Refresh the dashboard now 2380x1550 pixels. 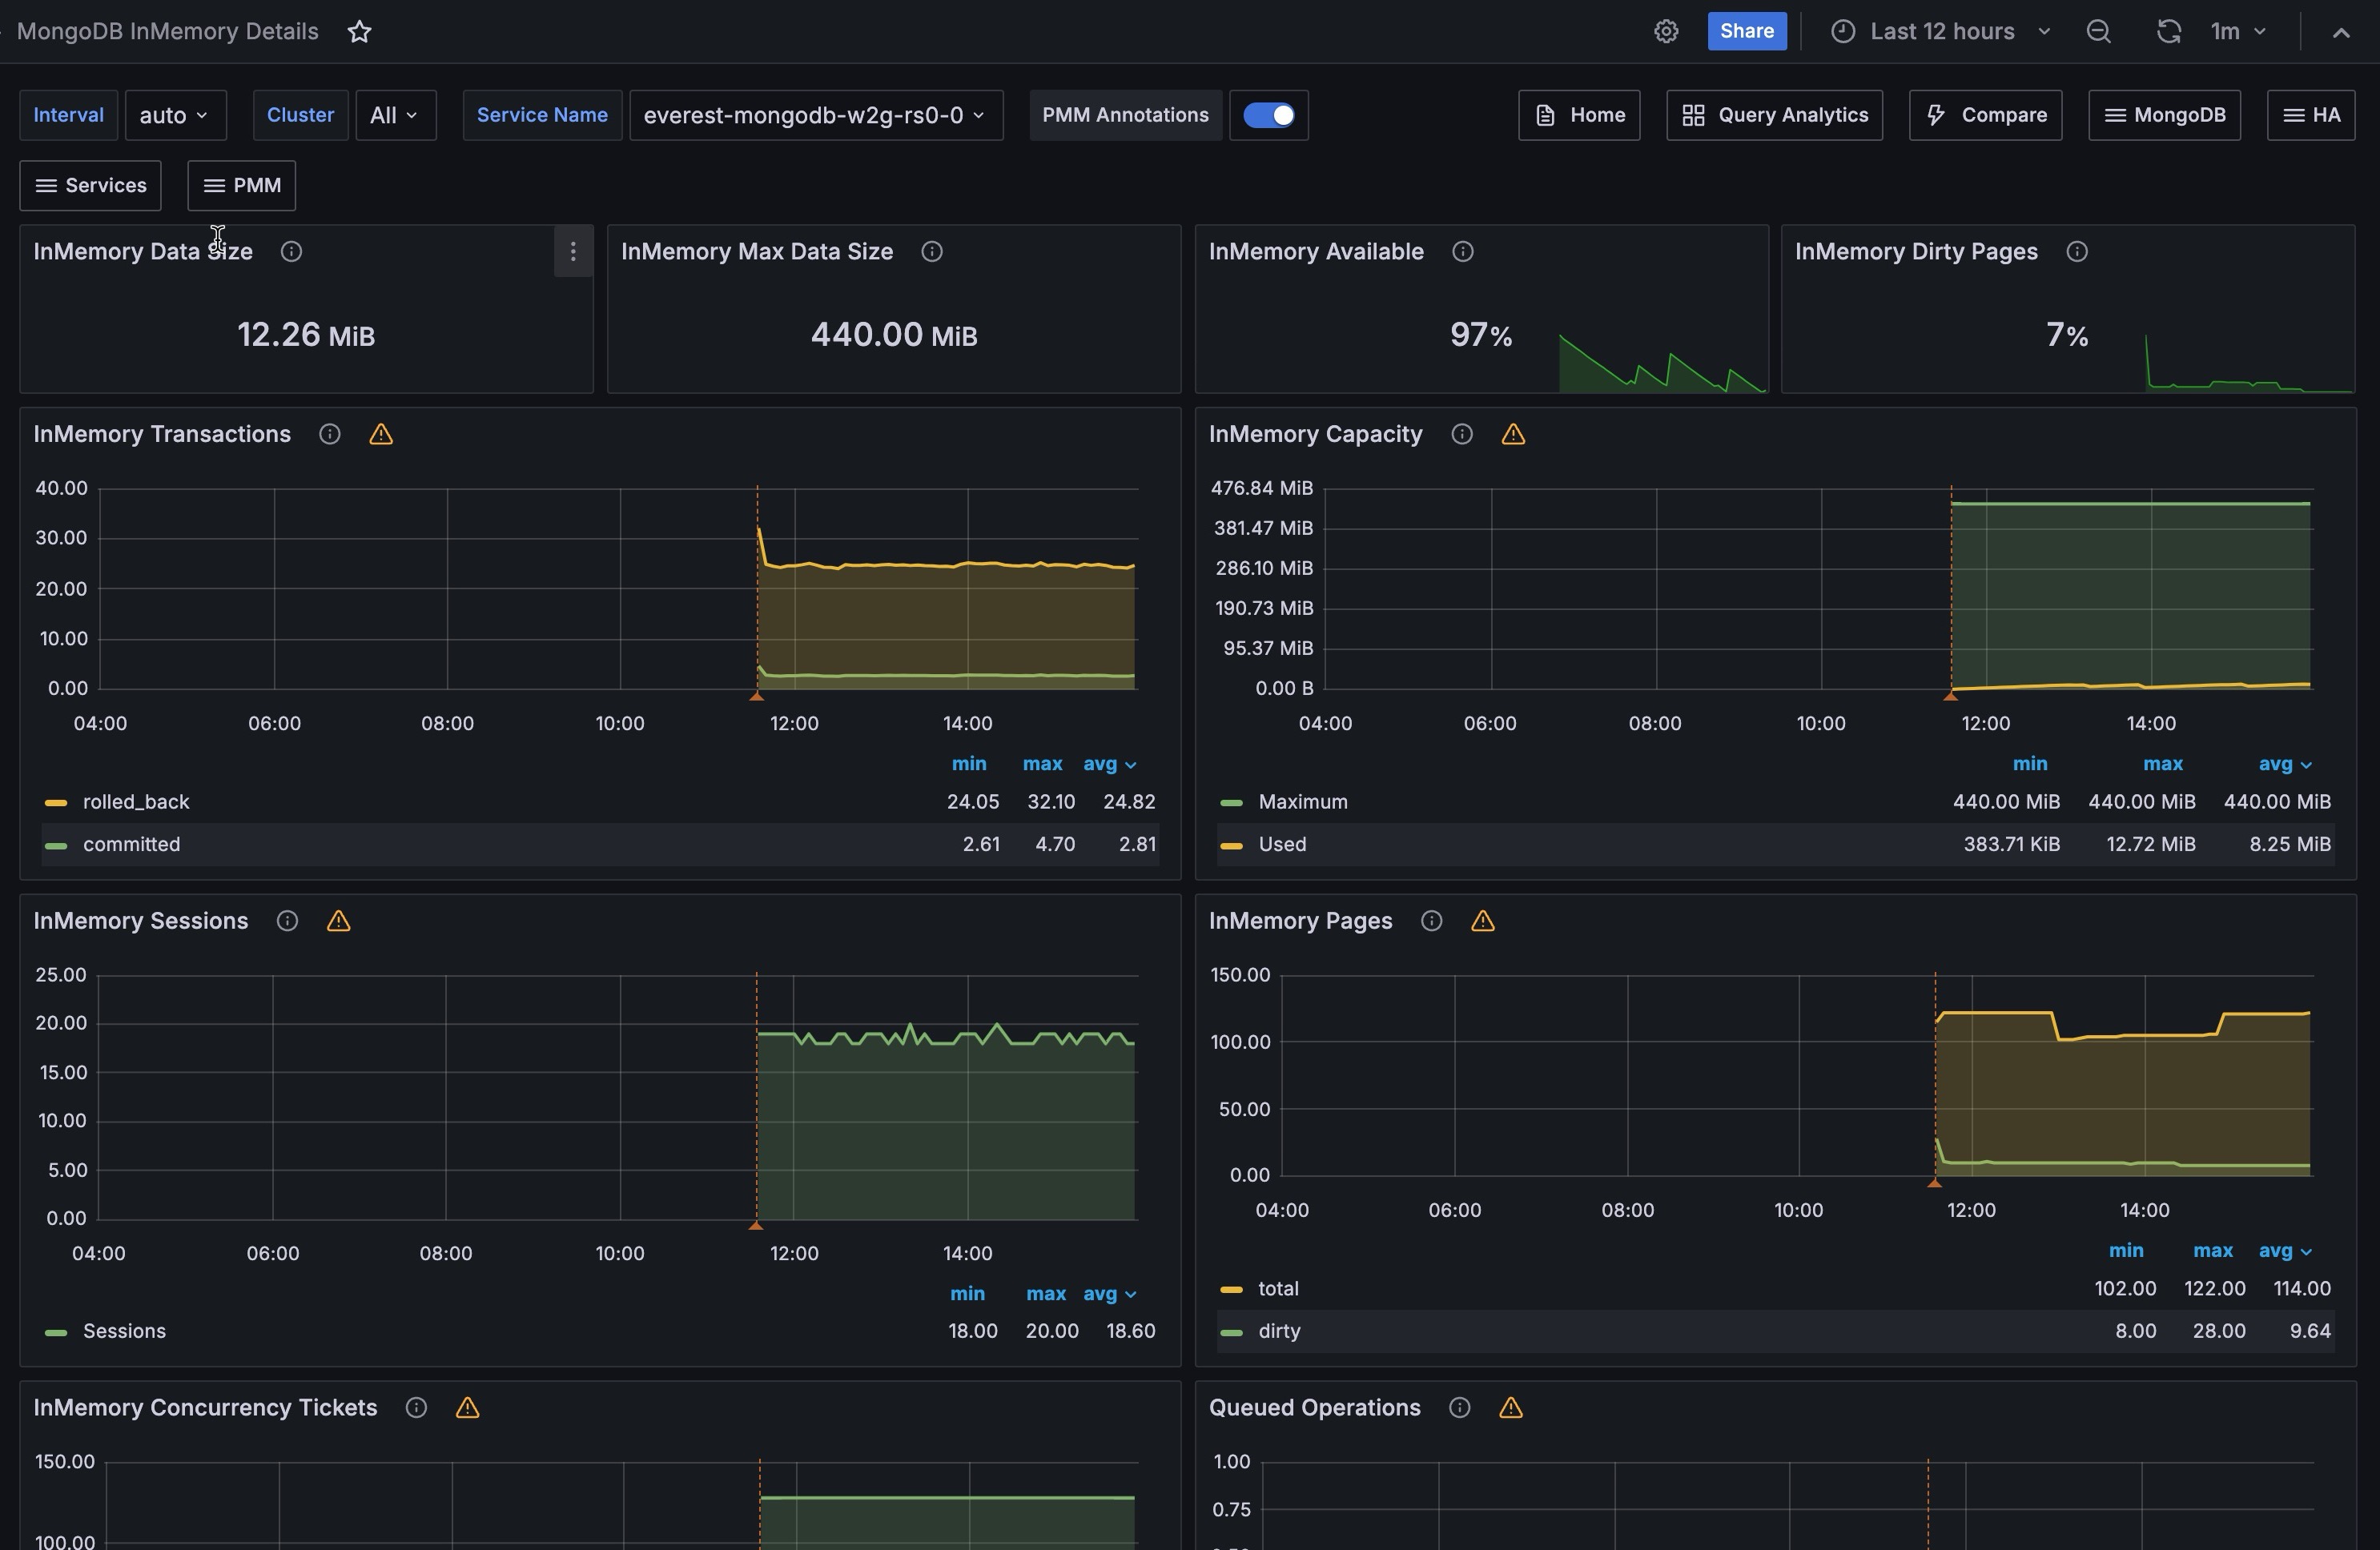(x=2167, y=32)
